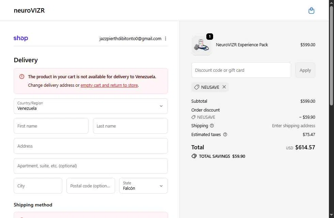Screen dimensions: 334x218
Task: Click the Shop logo
Action: pos(21,38)
